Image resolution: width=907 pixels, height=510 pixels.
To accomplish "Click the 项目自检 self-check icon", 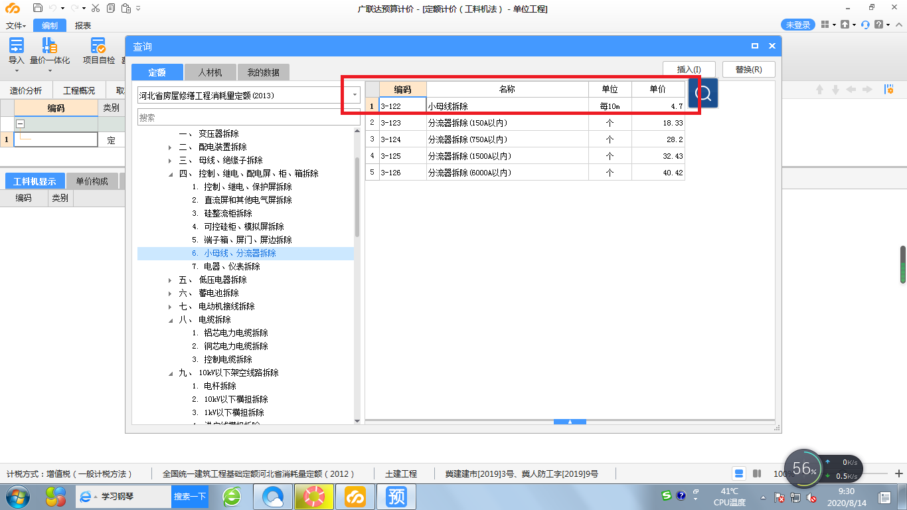I will pyautogui.click(x=98, y=45).
